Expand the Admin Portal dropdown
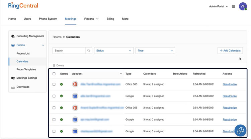251x139 pixels. [x=219, y=6]
